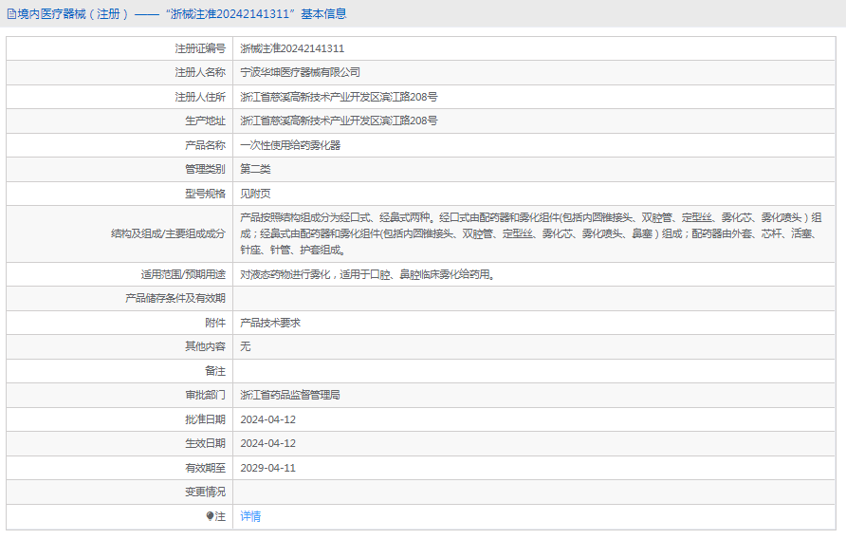Click the 见附页 model specification value
Image resolution: width=846 pixels, height=539 pixels.
tap(255, 194)
